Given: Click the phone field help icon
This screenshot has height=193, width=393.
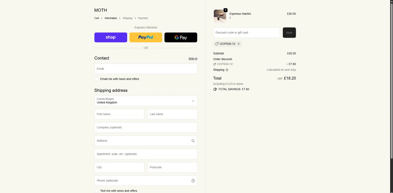Looking at the screenshot, I should click(193, 181).
